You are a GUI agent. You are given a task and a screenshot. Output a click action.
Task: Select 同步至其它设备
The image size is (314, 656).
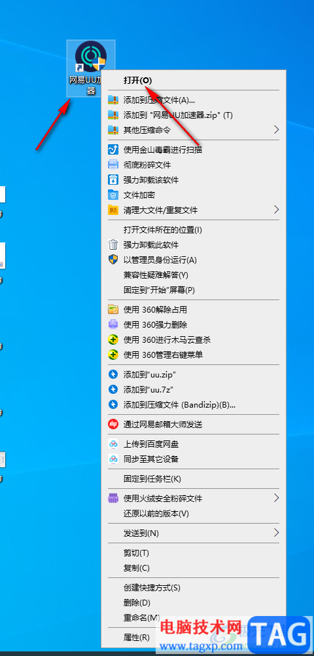tap(194, 459)
